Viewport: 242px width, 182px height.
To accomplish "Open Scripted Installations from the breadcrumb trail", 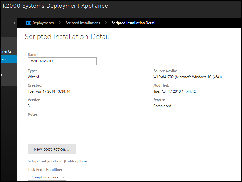I will (x=83, y=23).
